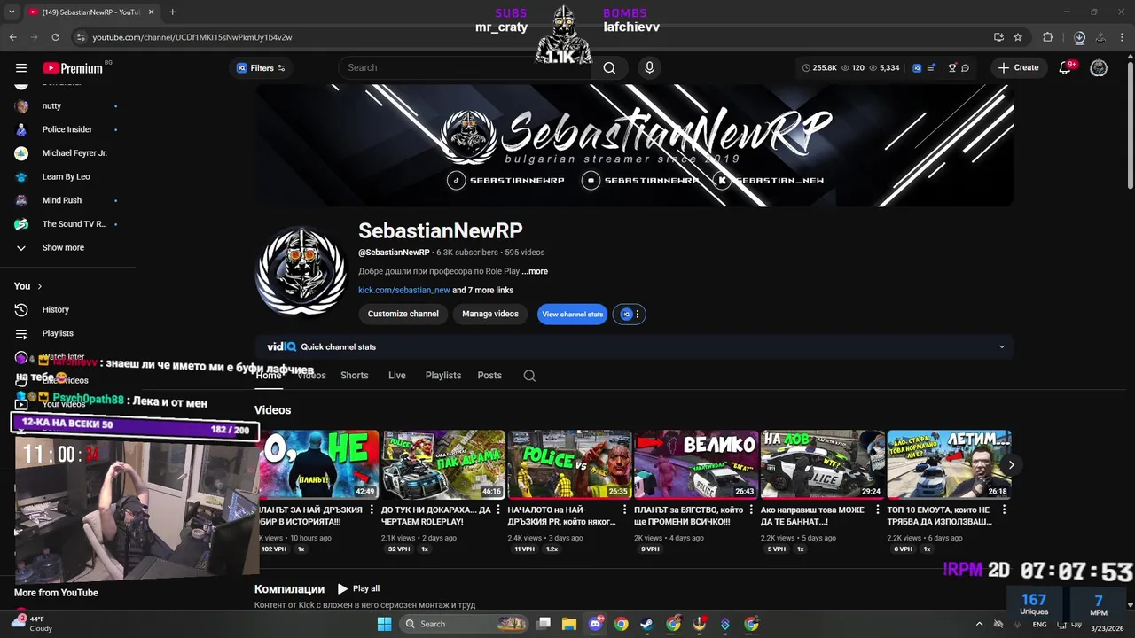Open Windows Start menu
1135x638 pixels.
point(384,624)
